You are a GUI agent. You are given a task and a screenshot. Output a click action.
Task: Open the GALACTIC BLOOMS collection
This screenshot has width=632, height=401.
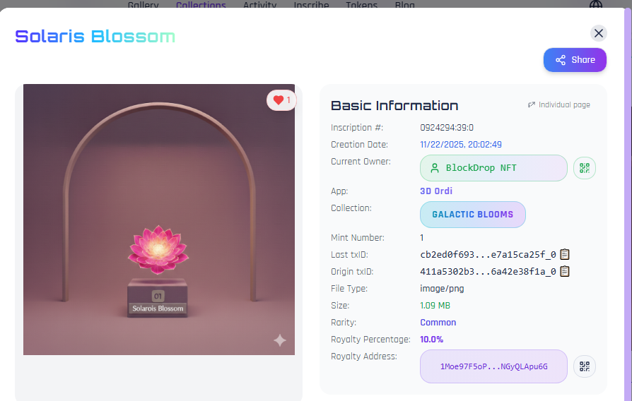(472, 215)
